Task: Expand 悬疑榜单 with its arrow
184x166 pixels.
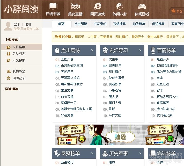Action: (92, 153)
